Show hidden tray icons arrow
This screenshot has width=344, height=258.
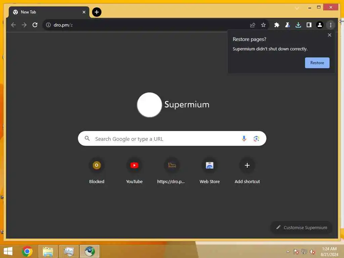288,252
